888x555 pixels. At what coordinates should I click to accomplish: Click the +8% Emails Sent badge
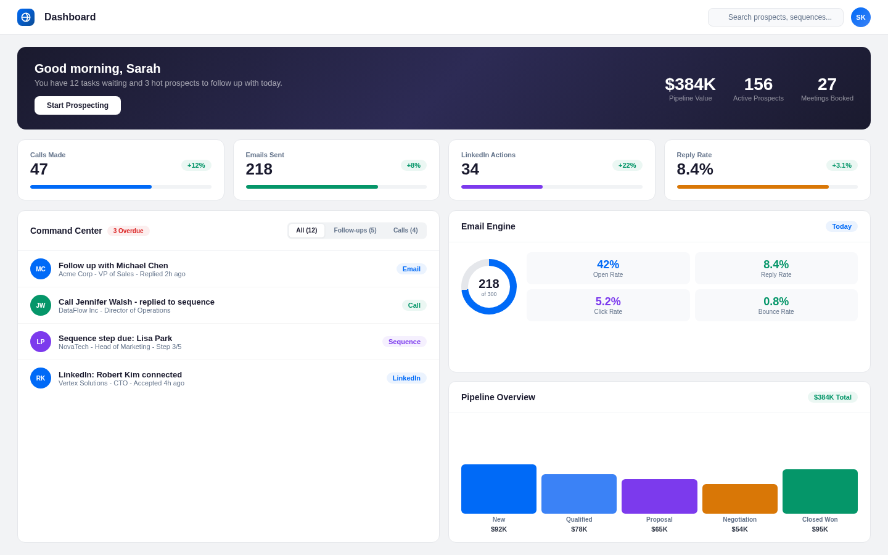tap(414, 165)
